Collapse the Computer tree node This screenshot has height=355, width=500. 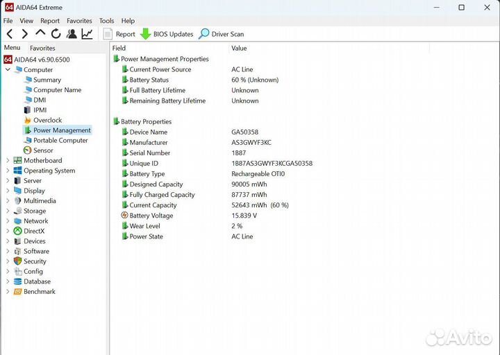pos(8,69)
